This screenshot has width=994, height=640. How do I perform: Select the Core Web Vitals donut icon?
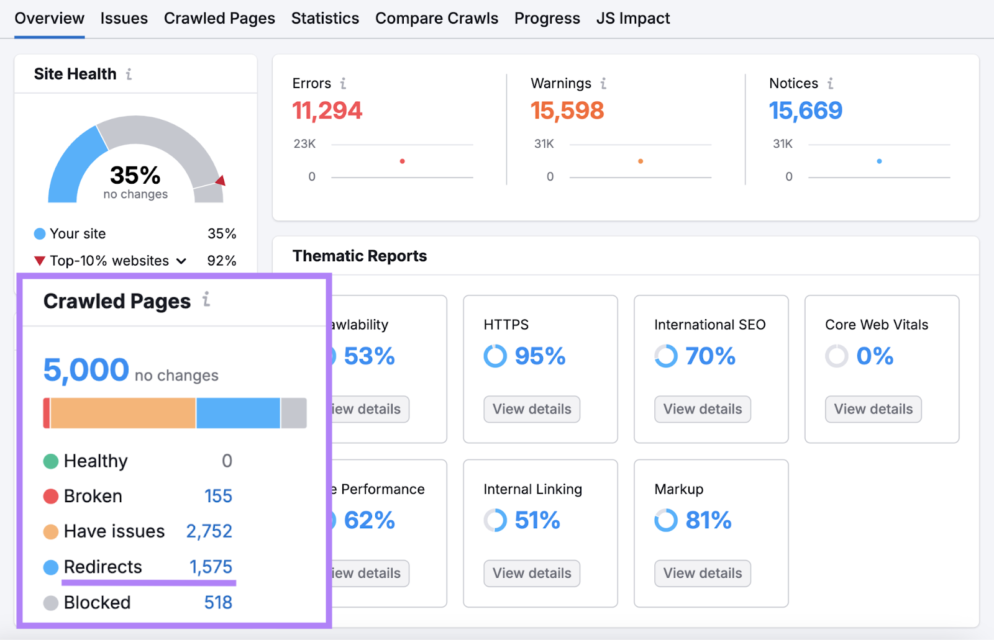click(x=836, y=356)
